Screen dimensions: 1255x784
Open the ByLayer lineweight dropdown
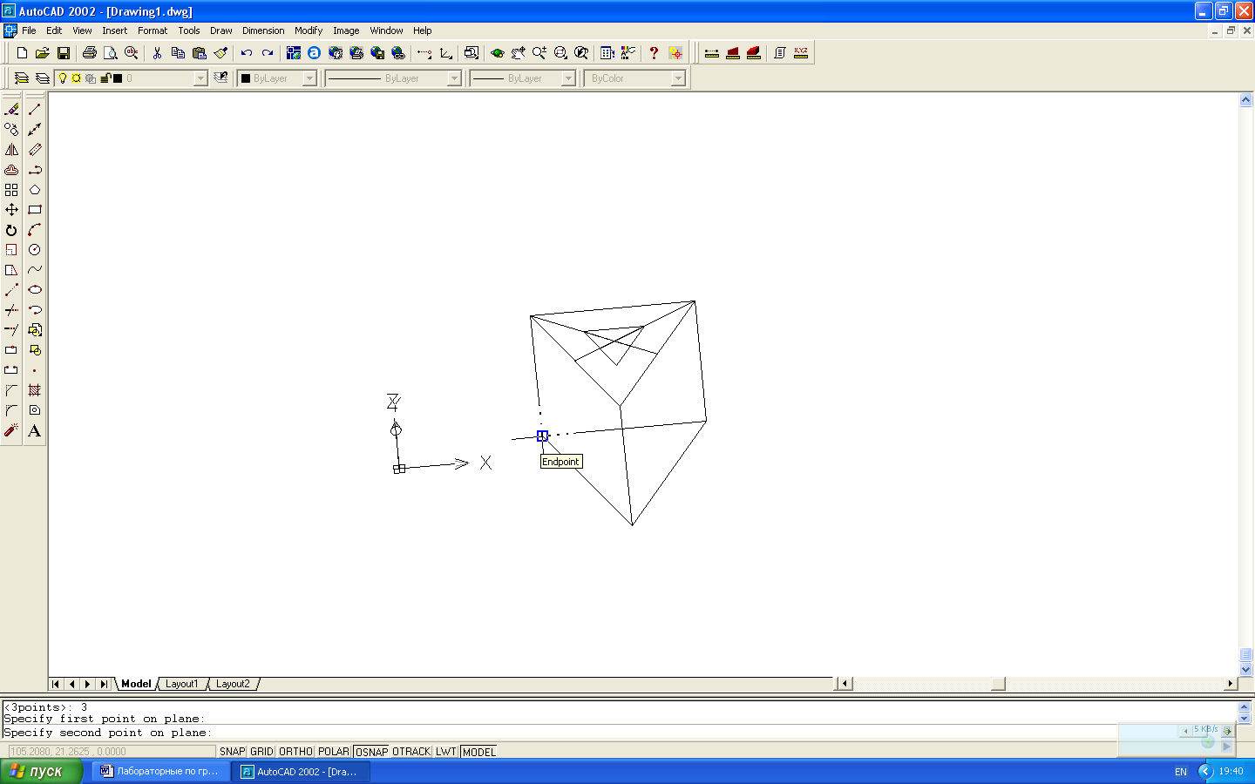tap(569, 78)
